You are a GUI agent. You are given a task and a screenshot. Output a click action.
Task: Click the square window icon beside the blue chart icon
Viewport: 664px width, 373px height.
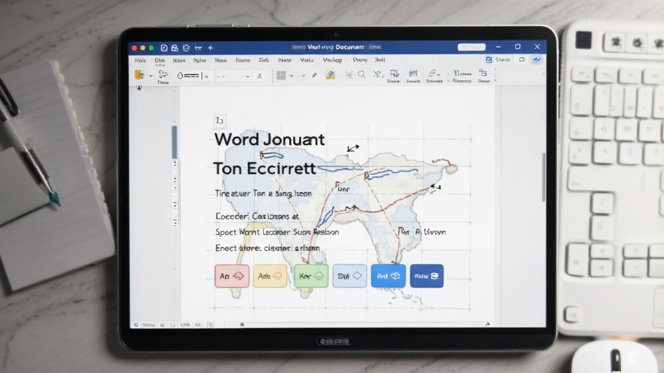[522, 60]
